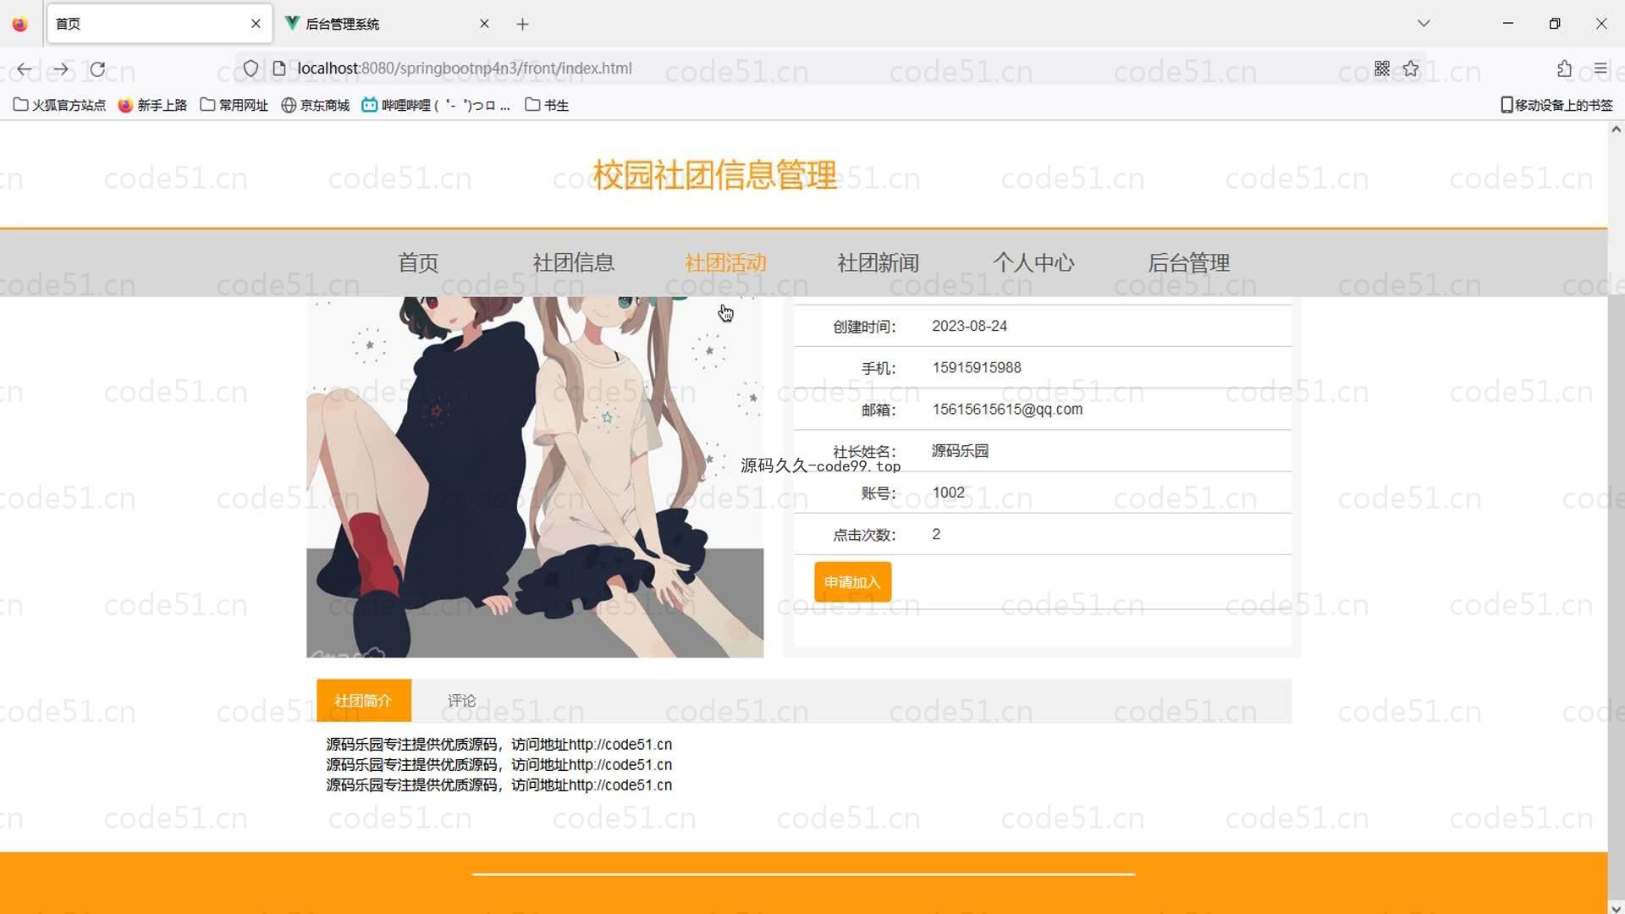Click the creation date 2023-08-24
The width and height of the screenshot is (1625, 914).
[969, 326]
